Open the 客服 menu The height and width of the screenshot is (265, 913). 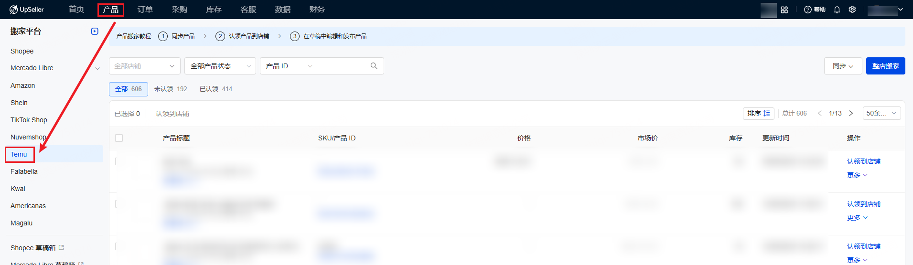(248, 10)
